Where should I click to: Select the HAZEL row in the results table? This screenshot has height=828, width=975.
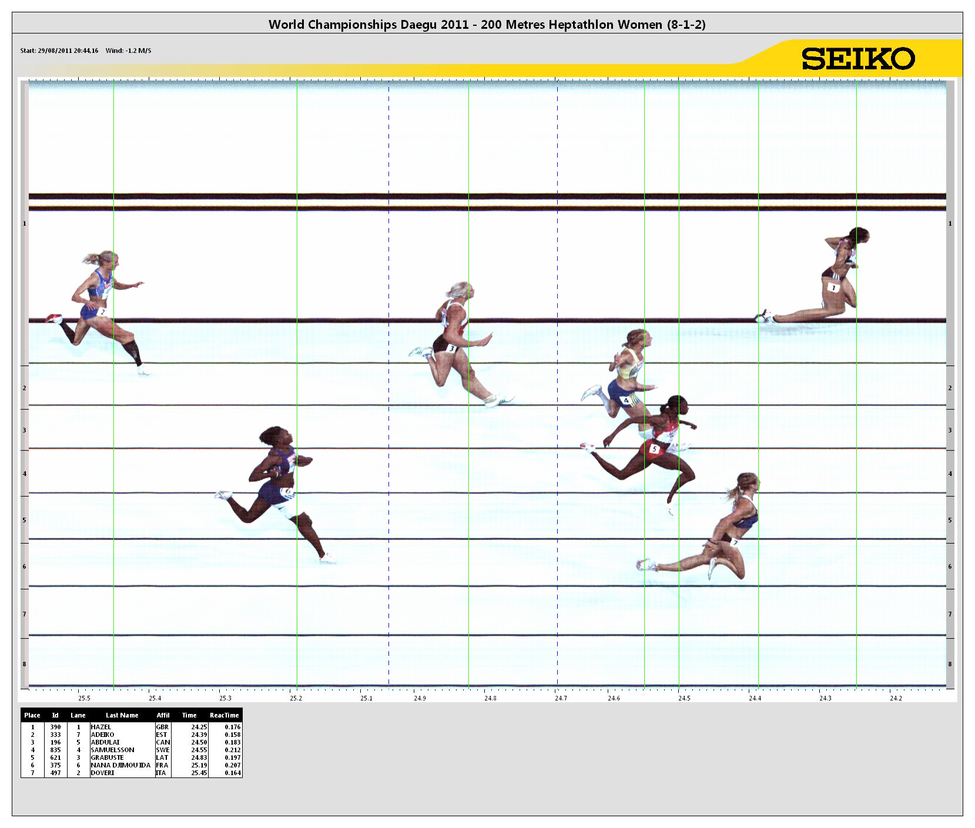[x=101, y=727]
